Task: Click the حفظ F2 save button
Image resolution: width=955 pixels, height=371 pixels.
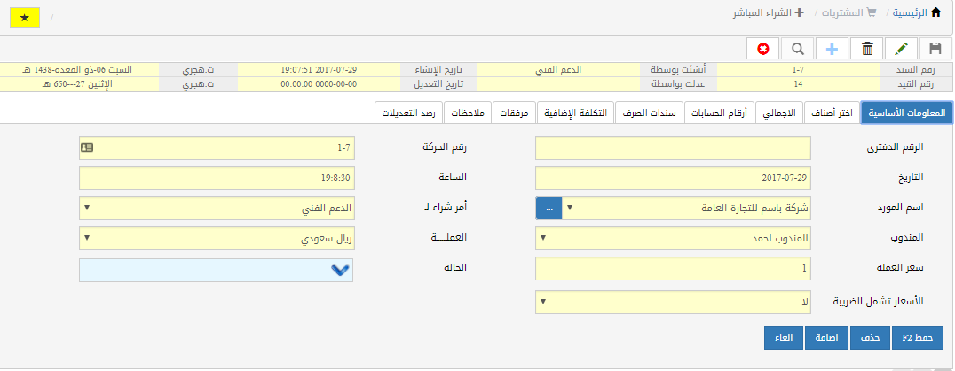Action: 917,338
